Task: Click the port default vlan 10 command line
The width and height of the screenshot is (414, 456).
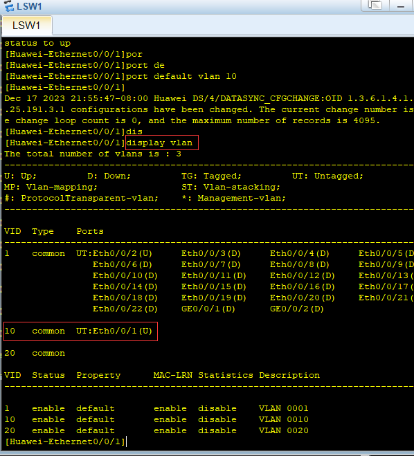Action: click(120, 77)
